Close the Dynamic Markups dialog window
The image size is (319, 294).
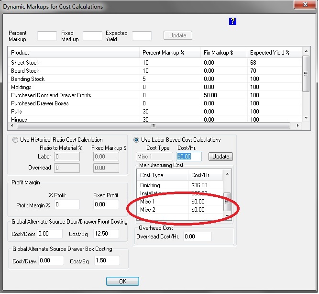[301, 6]
